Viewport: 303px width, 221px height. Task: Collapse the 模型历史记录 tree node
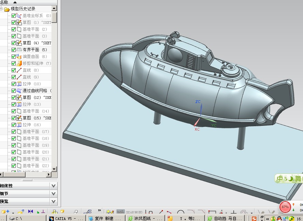point(2,9)
